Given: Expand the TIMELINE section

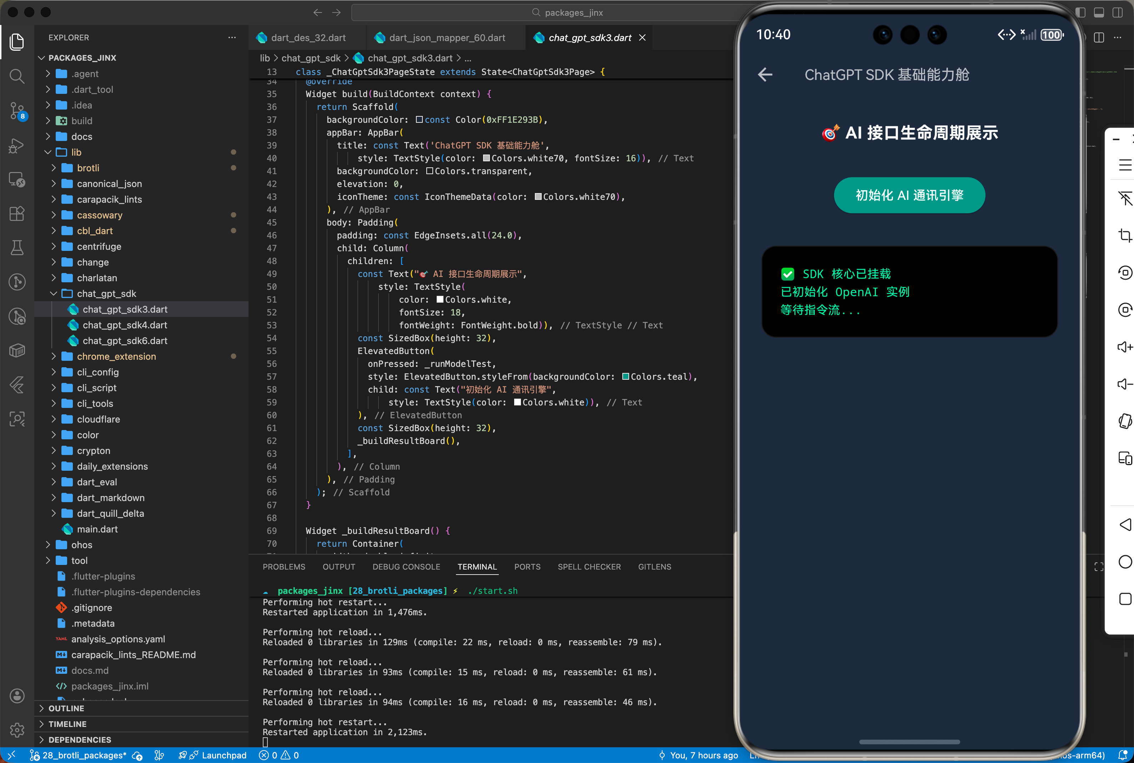Looking at the screenshot, I should [141, 724].
